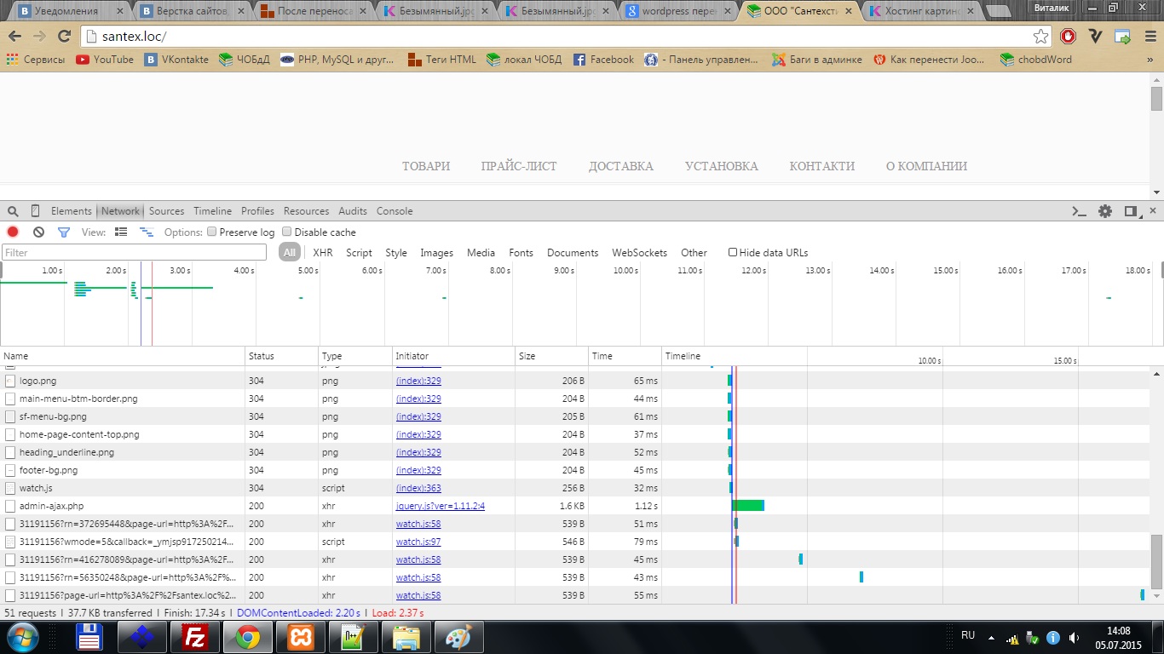The image size is (1164, 654).
Task: Open FileZilla from the taskbar
Action: 195,637
